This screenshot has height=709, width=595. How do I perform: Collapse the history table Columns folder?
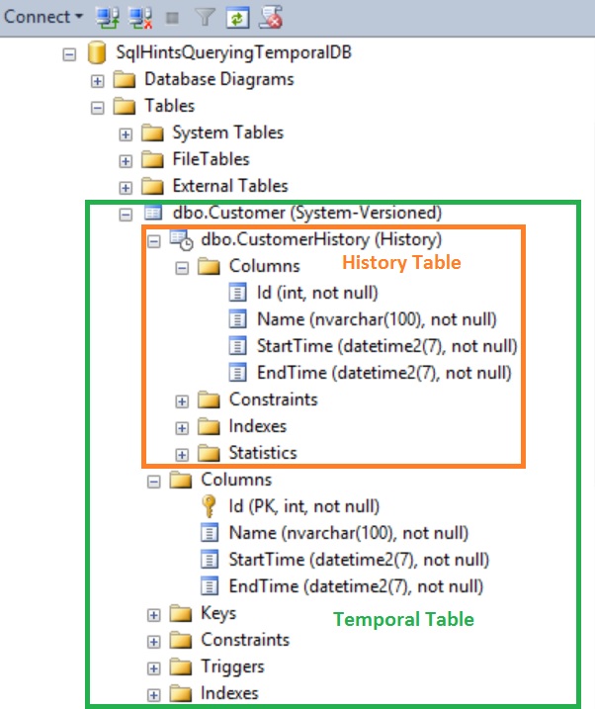pyautogui.click(x=182, y=268)
